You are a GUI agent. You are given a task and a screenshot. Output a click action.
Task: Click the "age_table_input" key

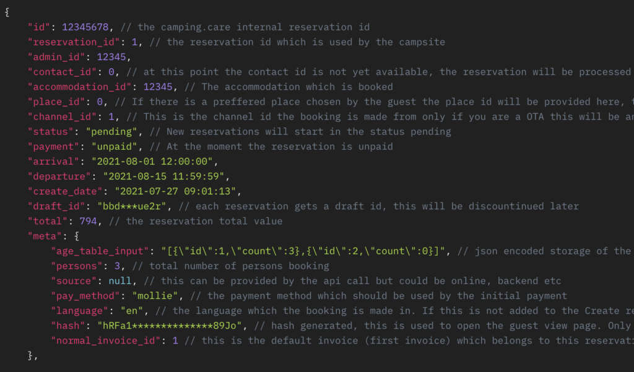pos(100,251)
